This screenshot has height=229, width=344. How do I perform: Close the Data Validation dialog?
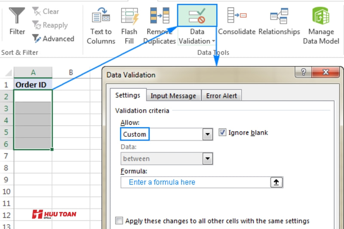[x=326, y=72]
